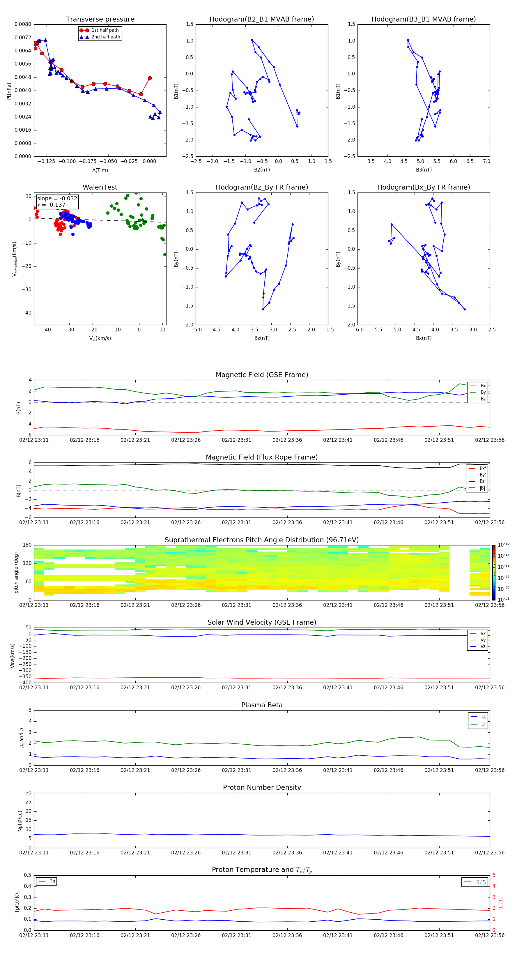This screenshot has width=524, height=961.
Task: Click the '02/12 23:11' tick under GSE magnetic field plot
Action: 34,440
